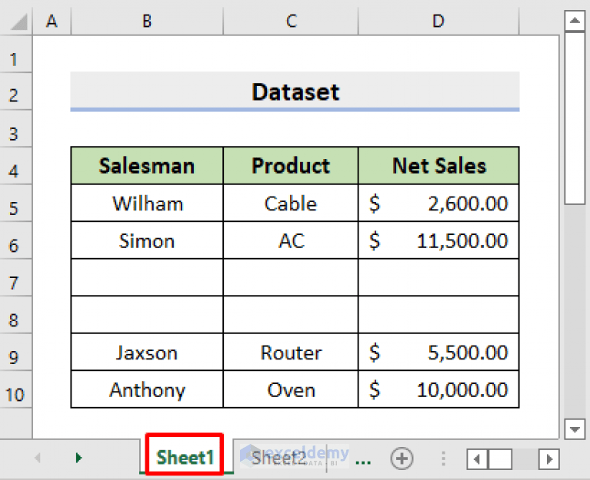Select cell containing AC

click(291, 240)
